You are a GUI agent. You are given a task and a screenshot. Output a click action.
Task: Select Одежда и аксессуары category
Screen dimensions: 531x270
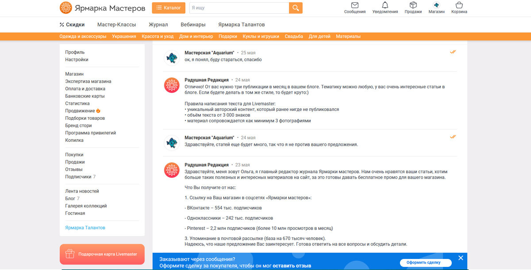(83, 36)
